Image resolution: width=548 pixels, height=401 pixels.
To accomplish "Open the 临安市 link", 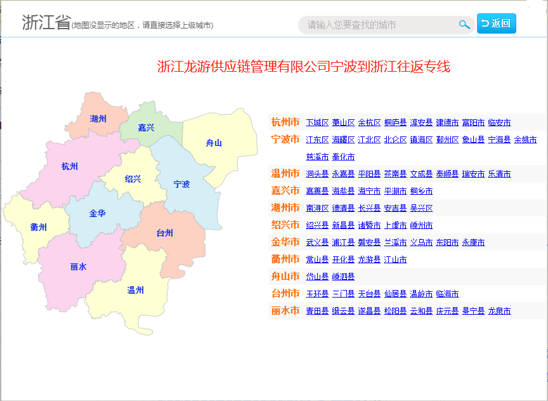I will 499,122.
